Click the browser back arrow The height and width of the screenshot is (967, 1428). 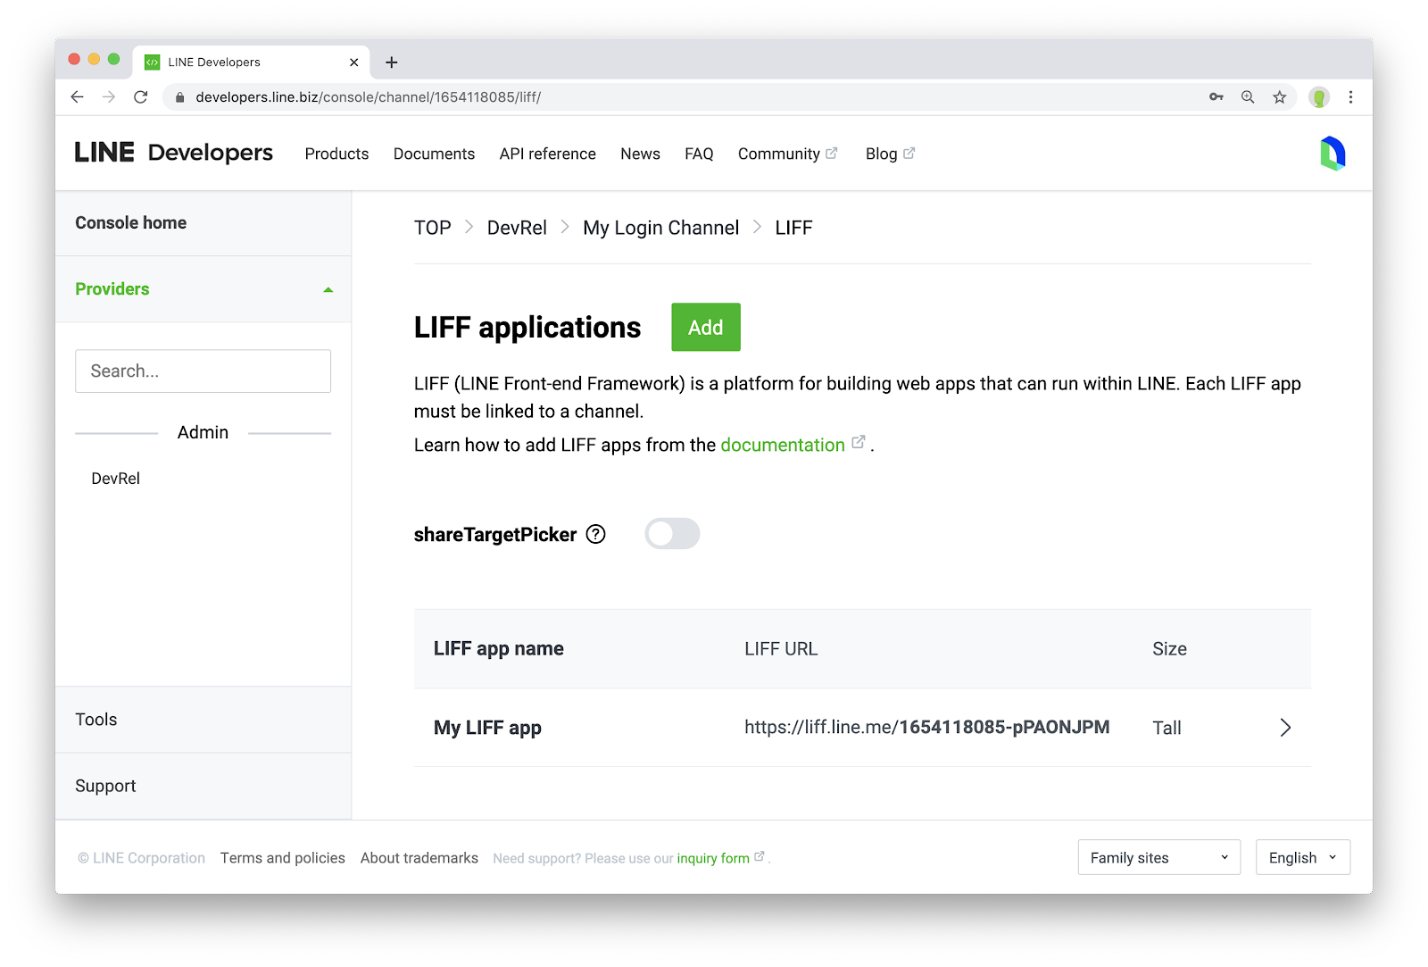[78, 97]
